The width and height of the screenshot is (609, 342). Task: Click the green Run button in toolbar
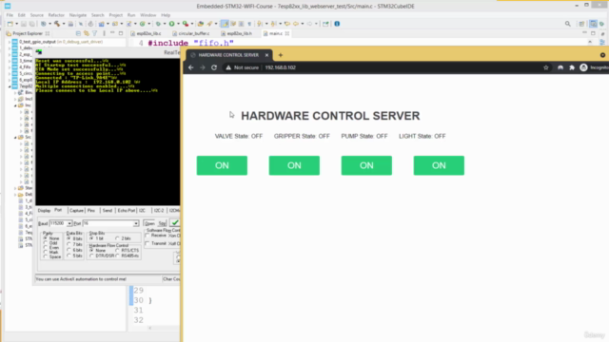pyautogui.click(x=171, y=24)
